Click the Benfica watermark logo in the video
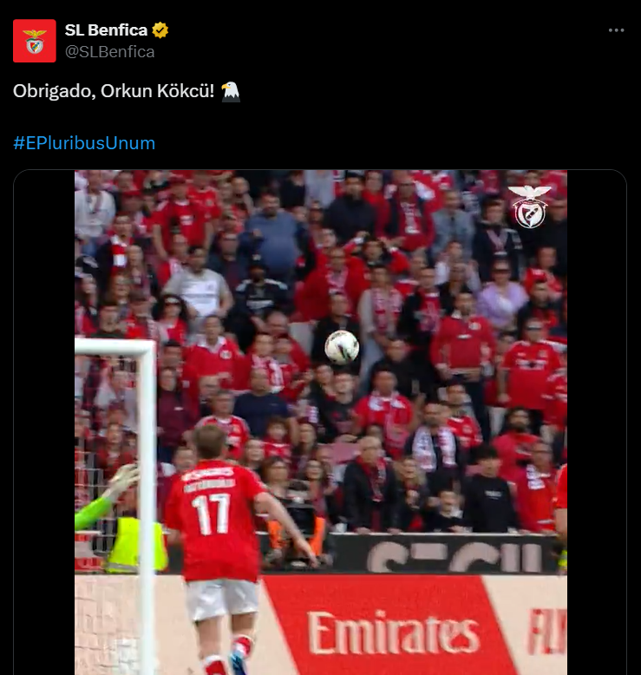Viewport: 641px width, 675px height. (x=529, y=206)
